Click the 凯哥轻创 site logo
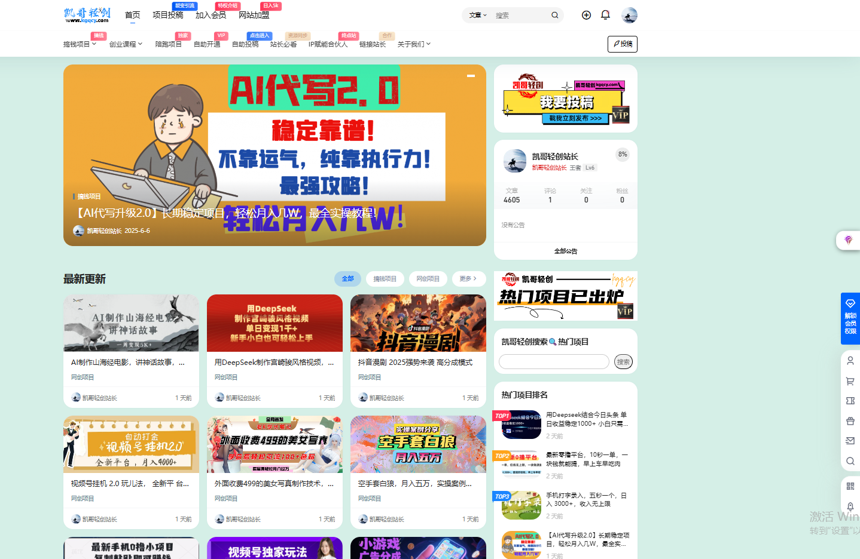The width and height of the screenshot is (860, 559). point(87,15)
